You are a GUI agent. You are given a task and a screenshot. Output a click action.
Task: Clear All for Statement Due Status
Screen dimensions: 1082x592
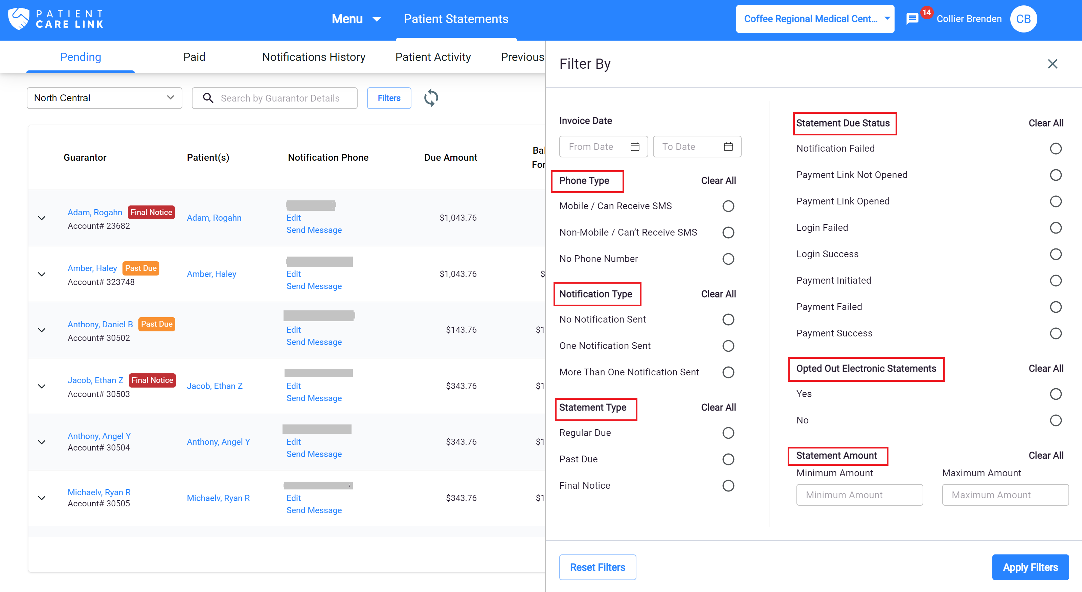[1046, 123]
